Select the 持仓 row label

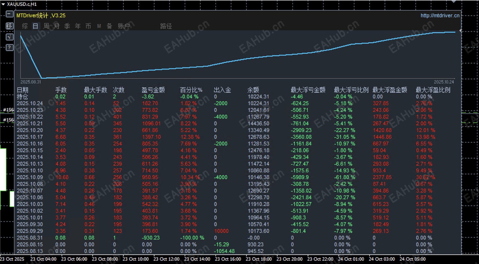pyautogui.click(x=22, y=97)
